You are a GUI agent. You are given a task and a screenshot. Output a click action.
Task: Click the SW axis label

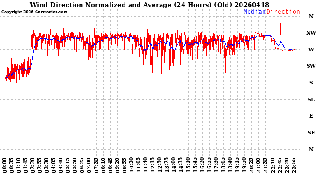[311, 66]
